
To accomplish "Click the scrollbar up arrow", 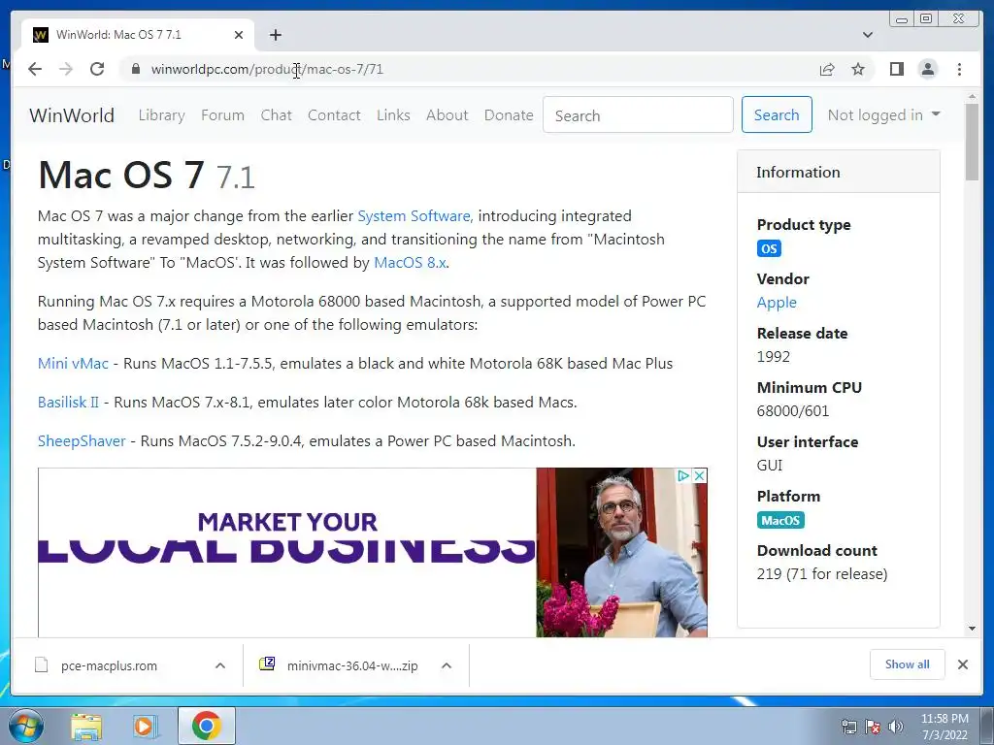I will 972,97.
